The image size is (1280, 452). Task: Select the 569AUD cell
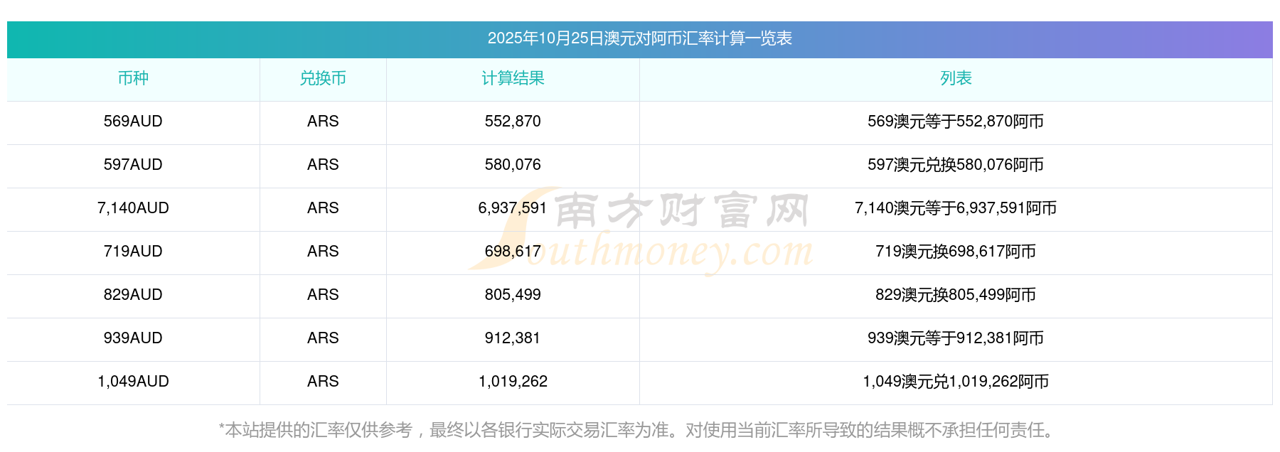click(133, 122)
